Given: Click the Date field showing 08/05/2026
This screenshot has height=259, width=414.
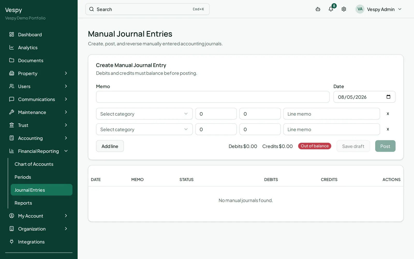Looking at the screenshot, I should pyautogui.click(x=364, y=97).
